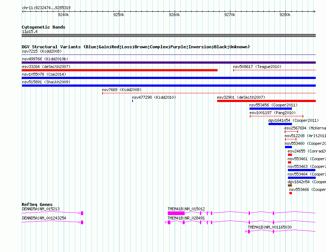Click the nsv553461 red loss block

coord(289,162)
